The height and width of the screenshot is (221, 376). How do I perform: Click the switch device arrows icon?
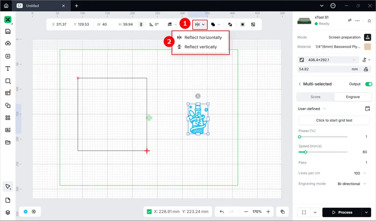click(x=350, y=20)
